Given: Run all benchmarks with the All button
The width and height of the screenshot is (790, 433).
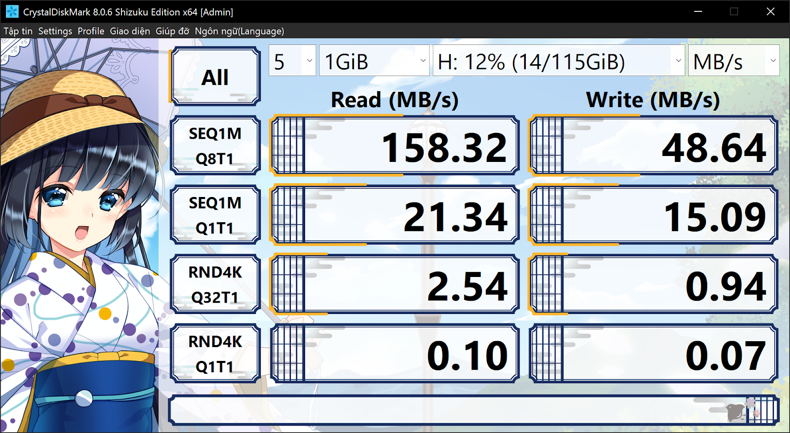Looking at the screenshot, I should click(x=215, y=77).
